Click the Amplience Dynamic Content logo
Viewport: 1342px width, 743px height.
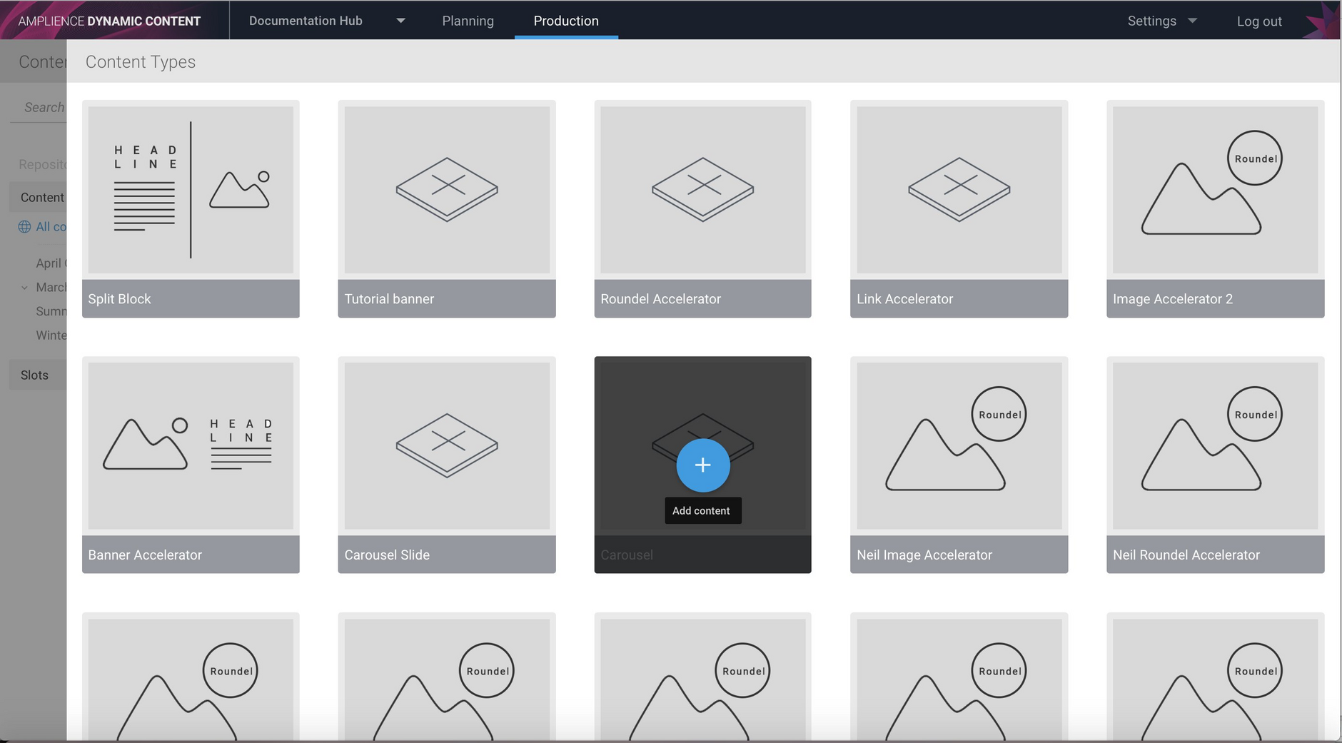[109, 21]
